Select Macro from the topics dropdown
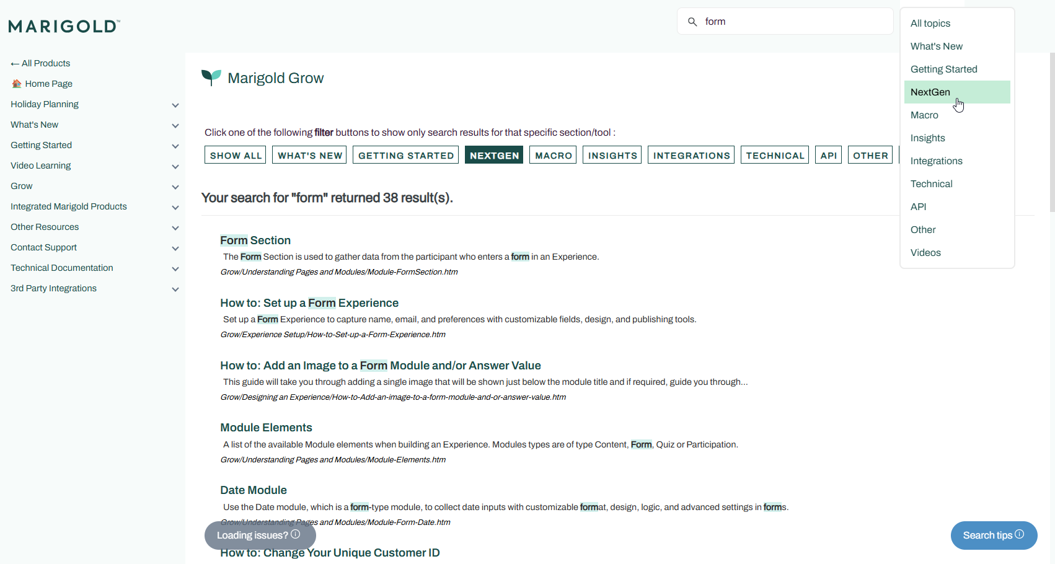Screen dimensions: 1055x564 pyautogui.click(x=924, y=115)
